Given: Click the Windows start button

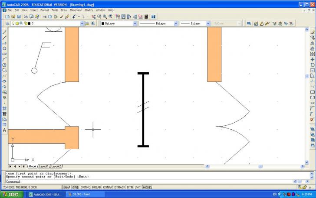Looking at the screenshot, I should pyautogui.click(x=11, y=195).
